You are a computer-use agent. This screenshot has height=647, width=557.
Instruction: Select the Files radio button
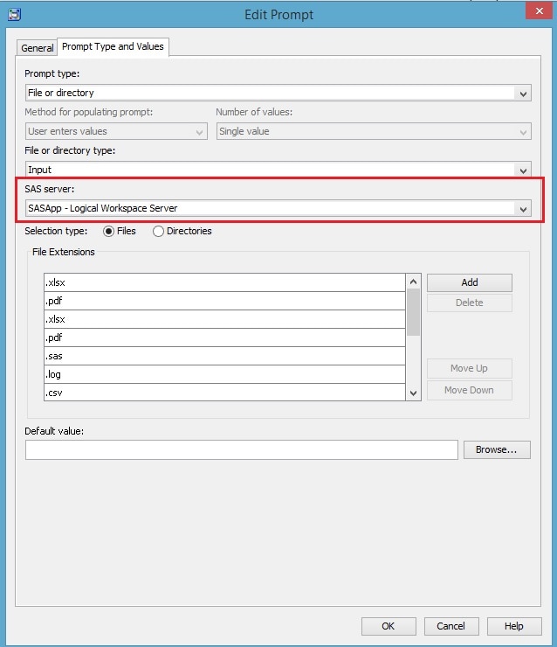(x=109, y=232)
